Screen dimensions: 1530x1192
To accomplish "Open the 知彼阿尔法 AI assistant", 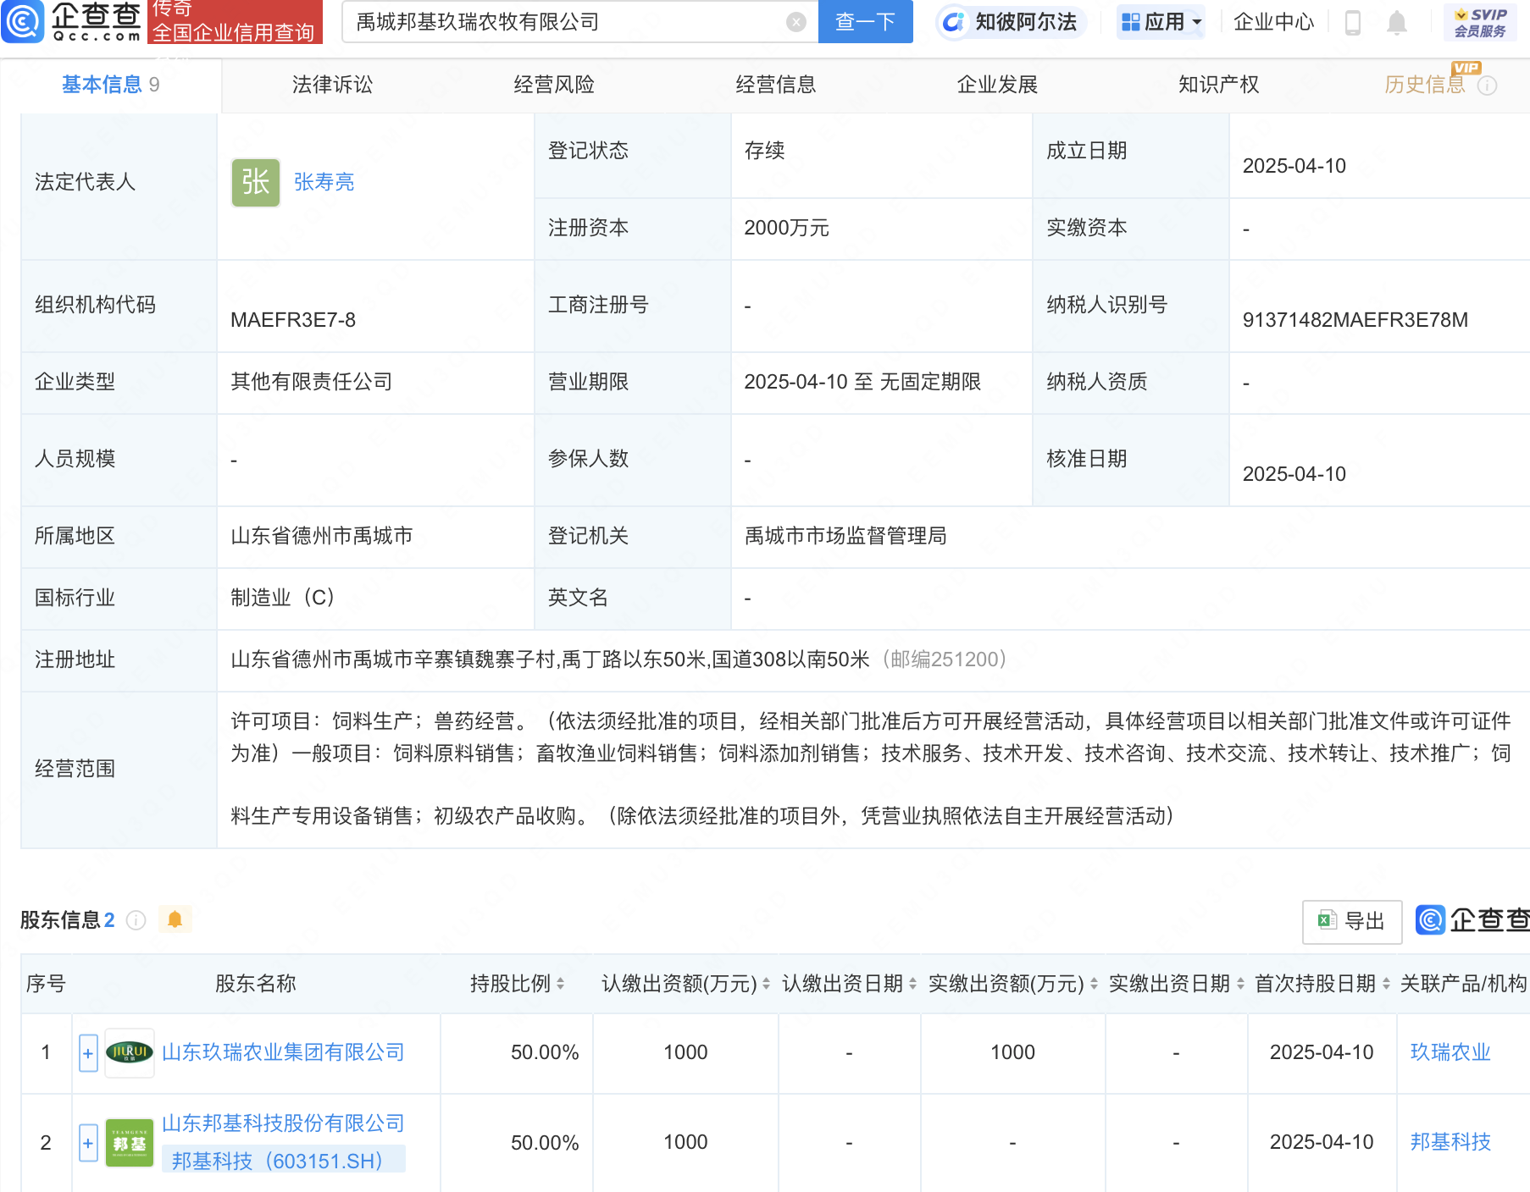I will 1011,22.
